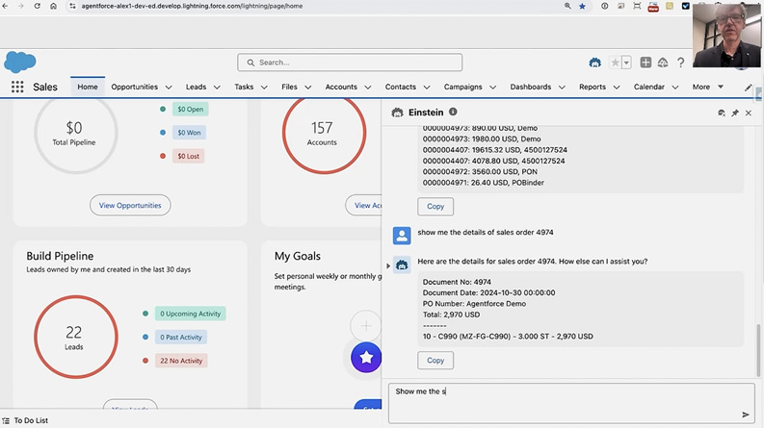
Task: Reload the browser page
Action: 37,6
